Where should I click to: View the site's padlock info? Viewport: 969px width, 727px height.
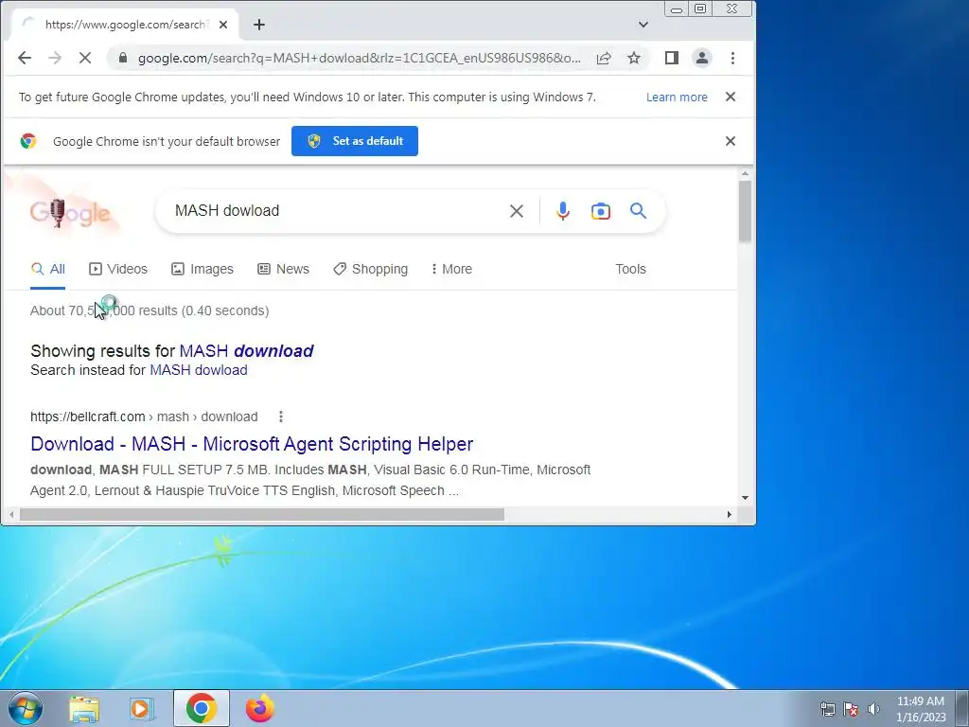(x=123, y=58)
